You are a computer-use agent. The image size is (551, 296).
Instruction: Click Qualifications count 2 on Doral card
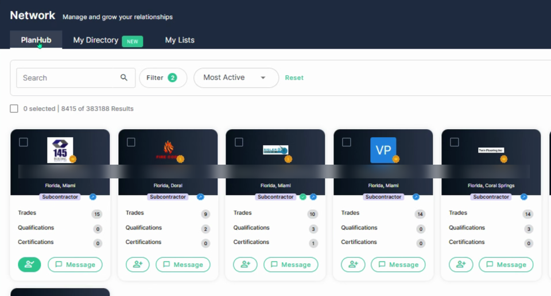click(x=205, y=229)
